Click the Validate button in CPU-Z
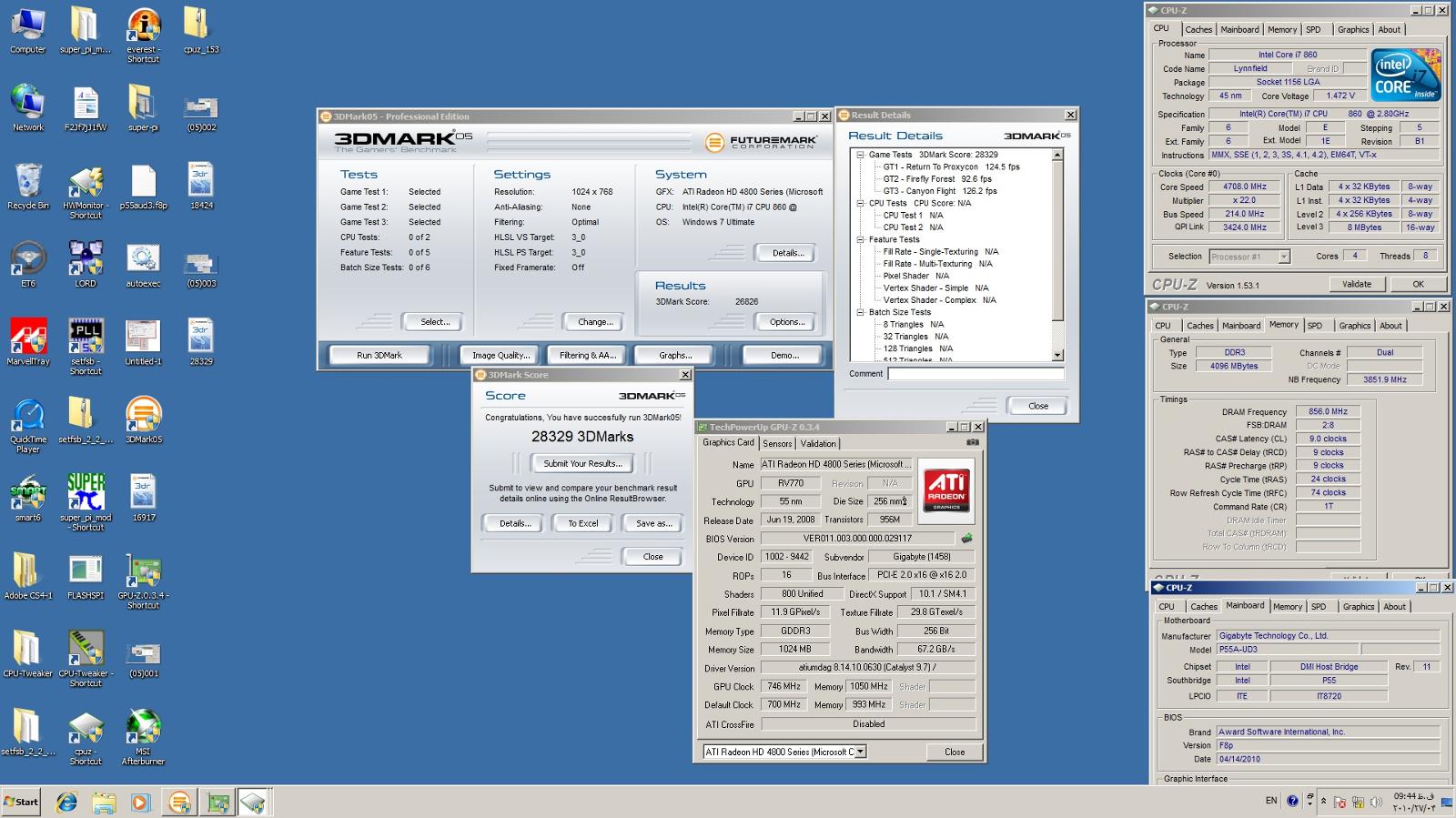 (x=1357, y=284)
